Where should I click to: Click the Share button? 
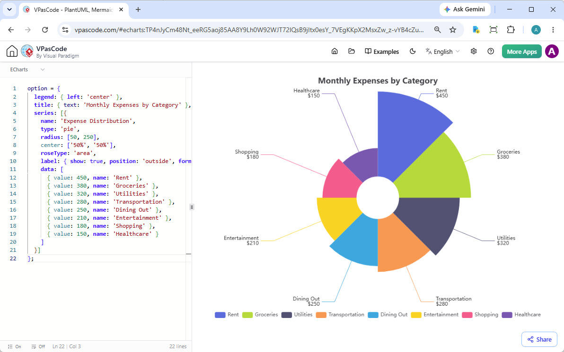tap(539, 339)
